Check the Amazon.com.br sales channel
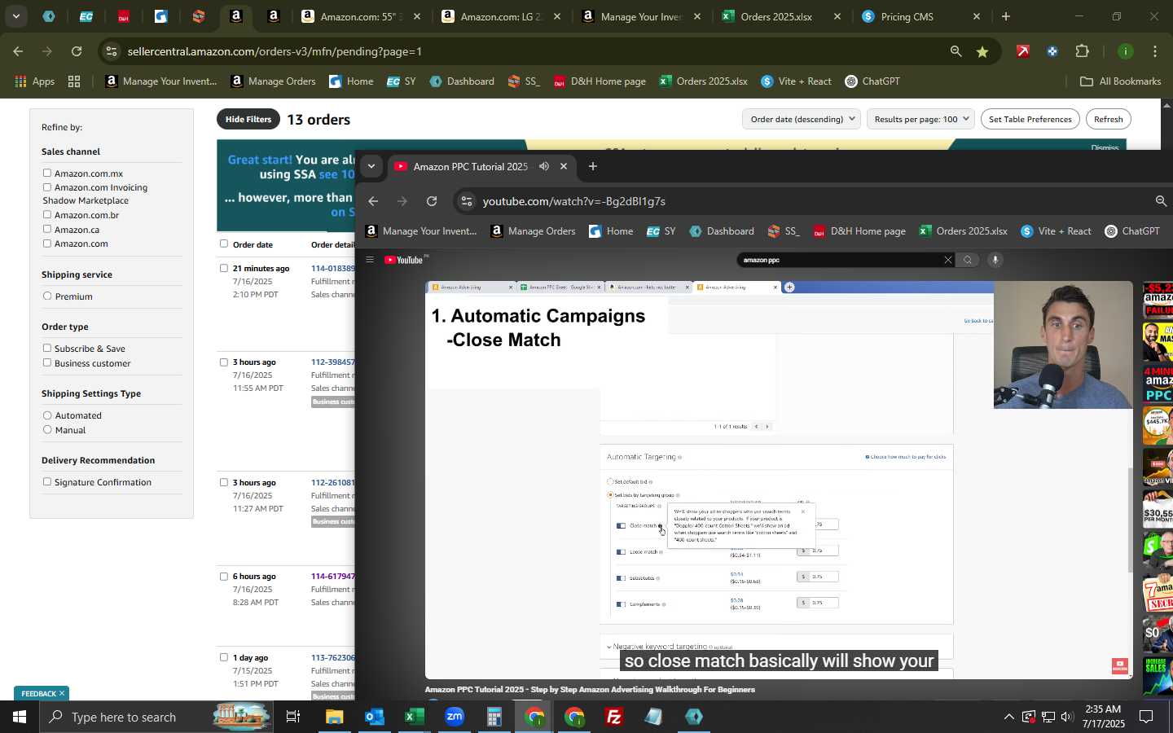 47,215
